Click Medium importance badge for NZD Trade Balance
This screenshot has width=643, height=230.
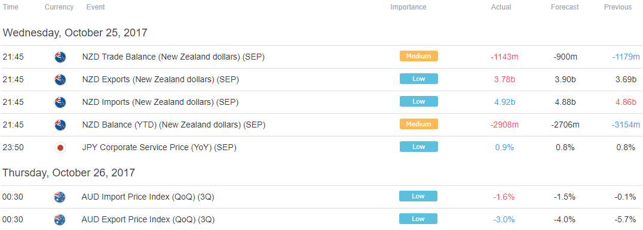click(x=419, y=56)
